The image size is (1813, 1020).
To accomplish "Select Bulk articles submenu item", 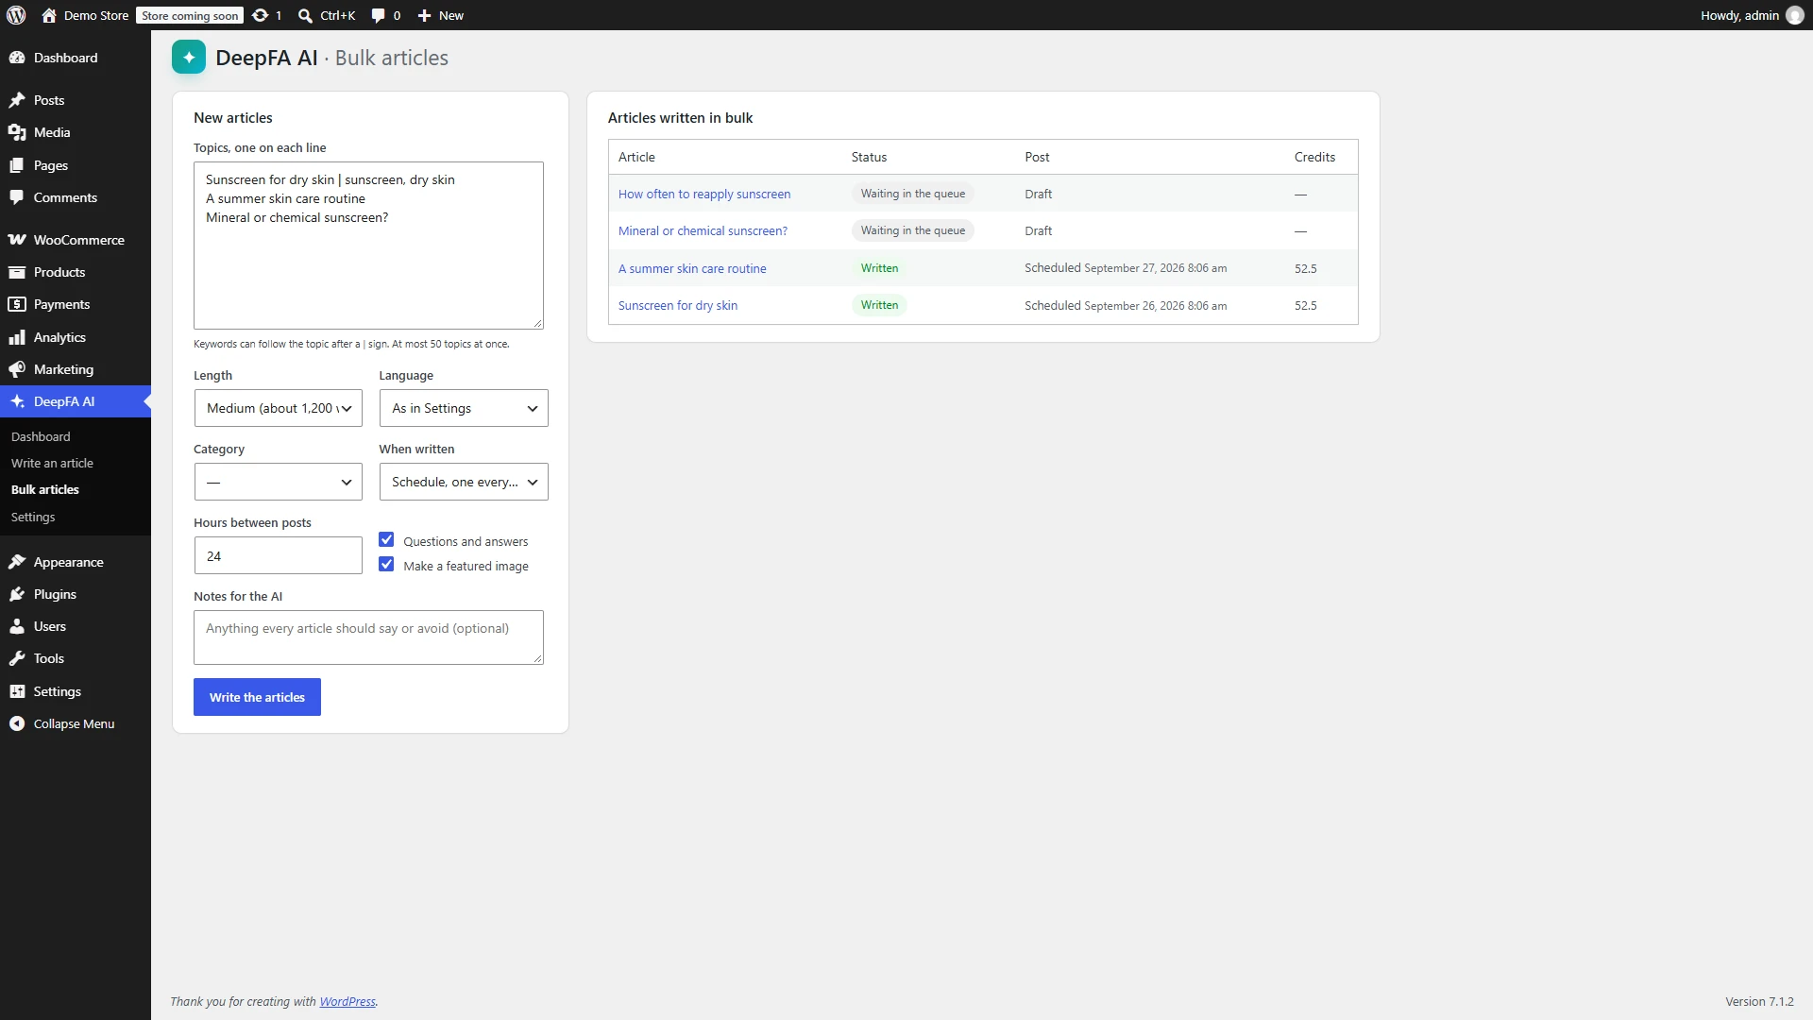I will click(45, 489).
